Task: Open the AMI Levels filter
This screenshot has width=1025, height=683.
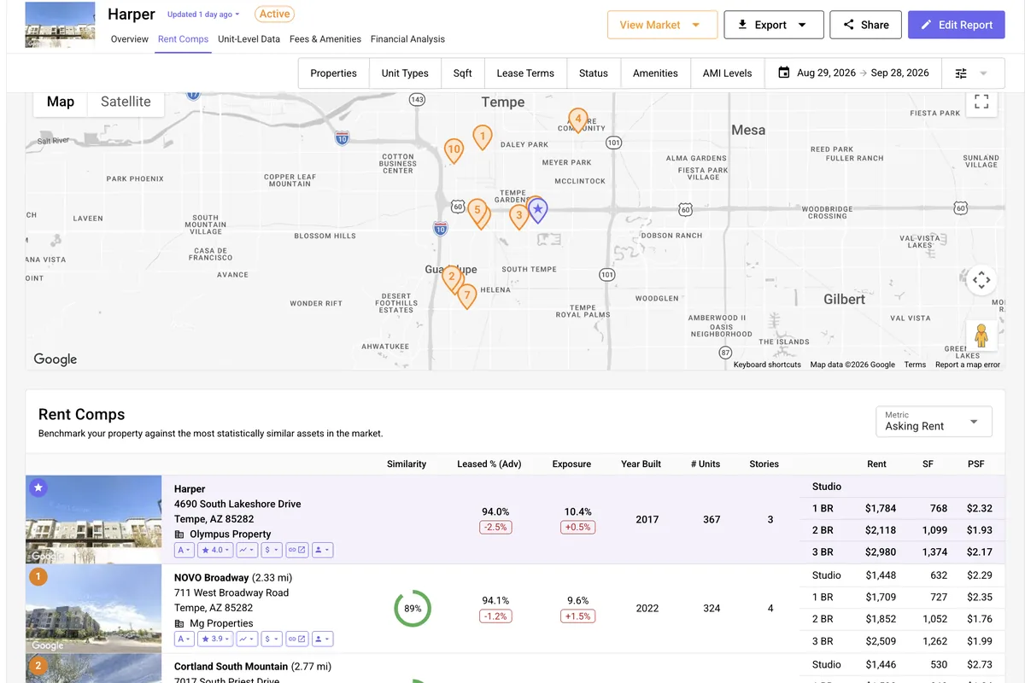Action: tap(727, 73)
